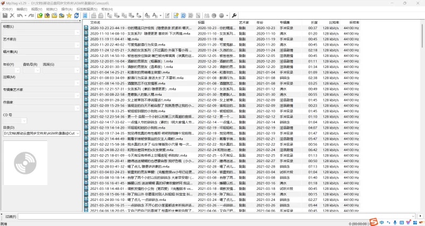425x226 pixels.
Task: Click the 过滤 filter input field
Action: [x=212, y=216]
